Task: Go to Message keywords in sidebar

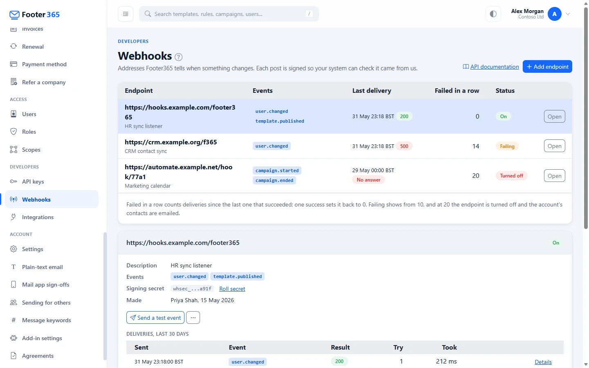Action: (52, 320)
